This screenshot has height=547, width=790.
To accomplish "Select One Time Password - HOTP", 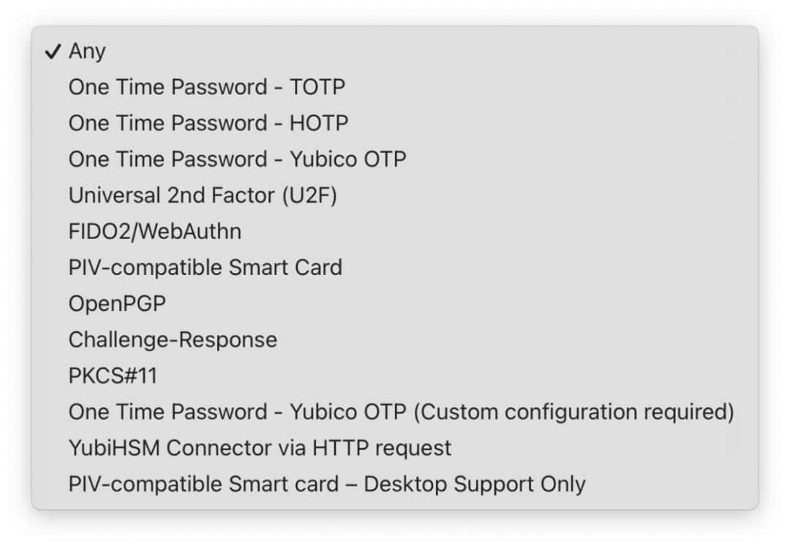I will (x=208, y=123).
